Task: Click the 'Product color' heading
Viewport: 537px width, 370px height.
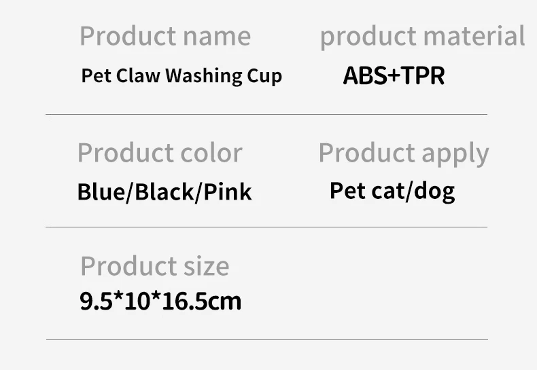Action: coord(160,153)
